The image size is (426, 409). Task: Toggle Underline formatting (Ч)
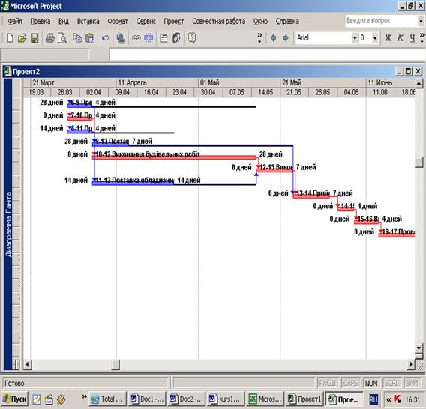(x=412, y=37)
